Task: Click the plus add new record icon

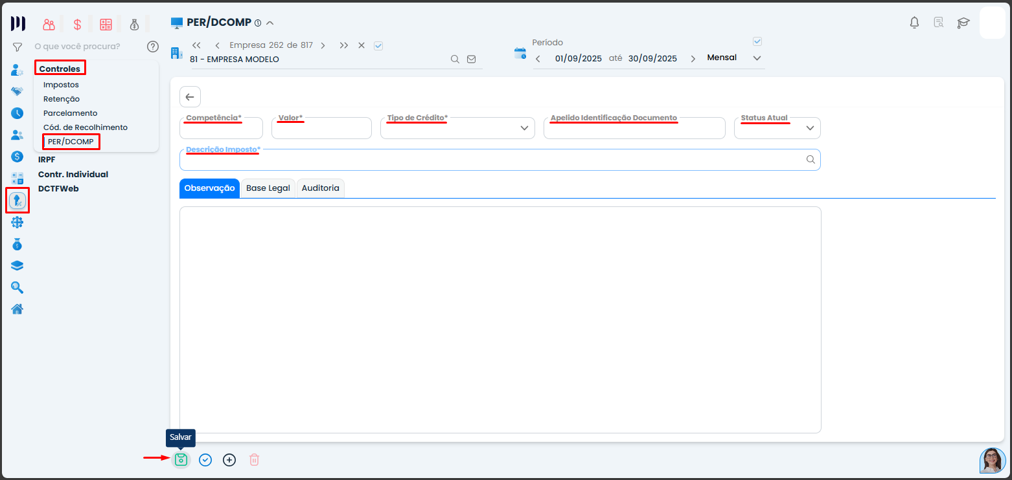Action: pos(229,460)
